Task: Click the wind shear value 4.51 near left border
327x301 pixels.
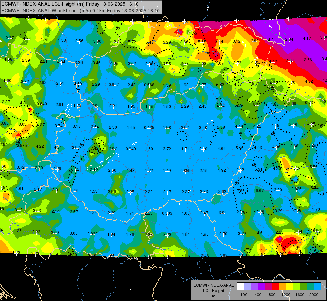Action: tap(58, 147)
